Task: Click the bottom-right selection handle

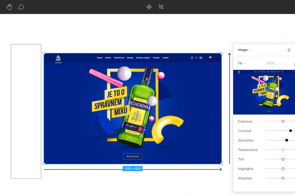Action: point(221,164)
